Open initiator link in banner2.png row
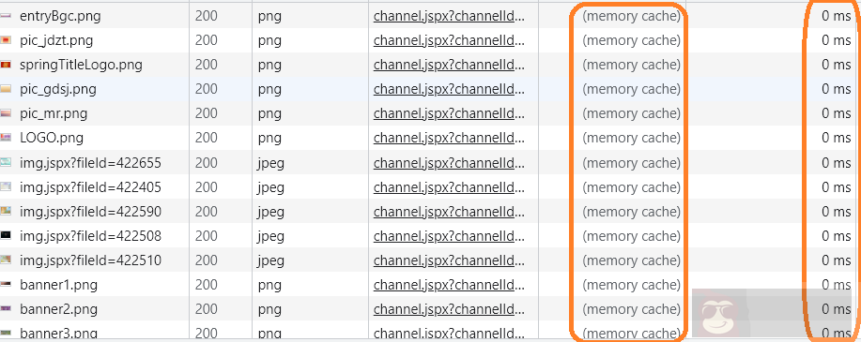 click(449, 309)
